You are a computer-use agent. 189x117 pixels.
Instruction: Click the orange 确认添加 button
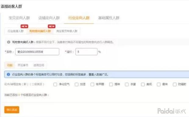(x=12, y=110)
